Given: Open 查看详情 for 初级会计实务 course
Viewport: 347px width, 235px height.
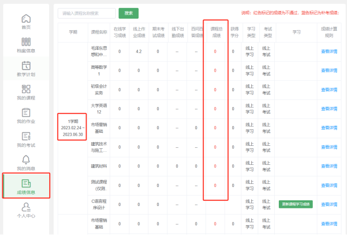Looking at the screenshot, I should click(329, 90).
